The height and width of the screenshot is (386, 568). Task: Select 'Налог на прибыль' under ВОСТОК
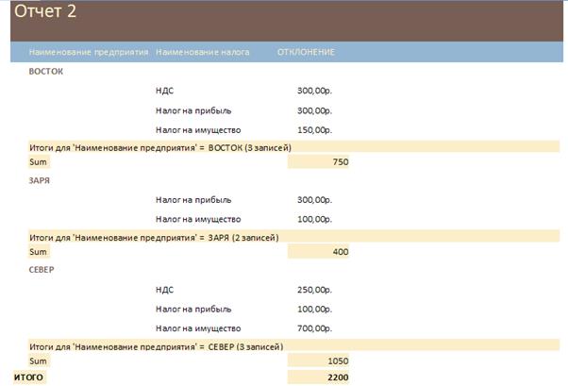point(193,110)
